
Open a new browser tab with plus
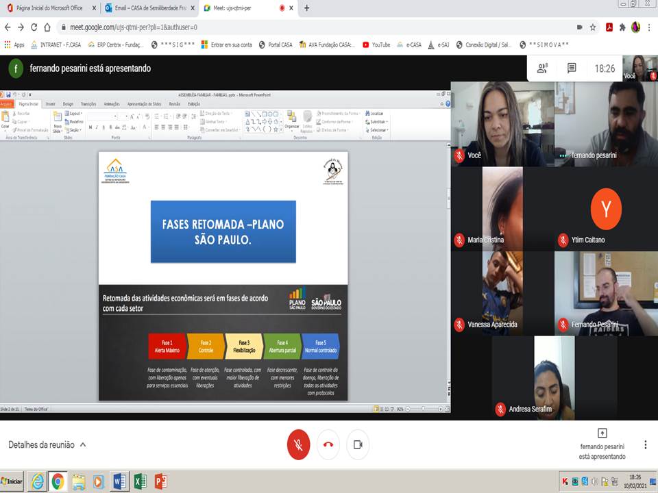tap(307, 8)
